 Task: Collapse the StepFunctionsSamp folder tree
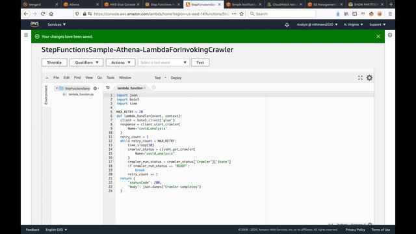tap(57, 88)
